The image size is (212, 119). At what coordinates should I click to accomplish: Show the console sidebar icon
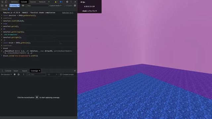[x=2, y=6]
